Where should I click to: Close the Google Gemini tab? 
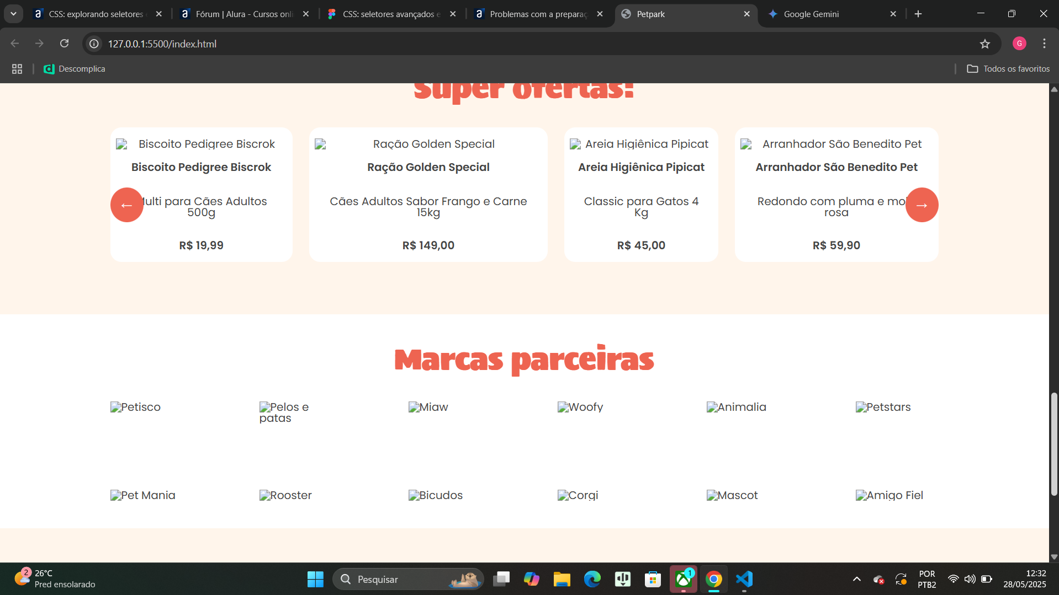pyautogui.click(x=893, y=14)
